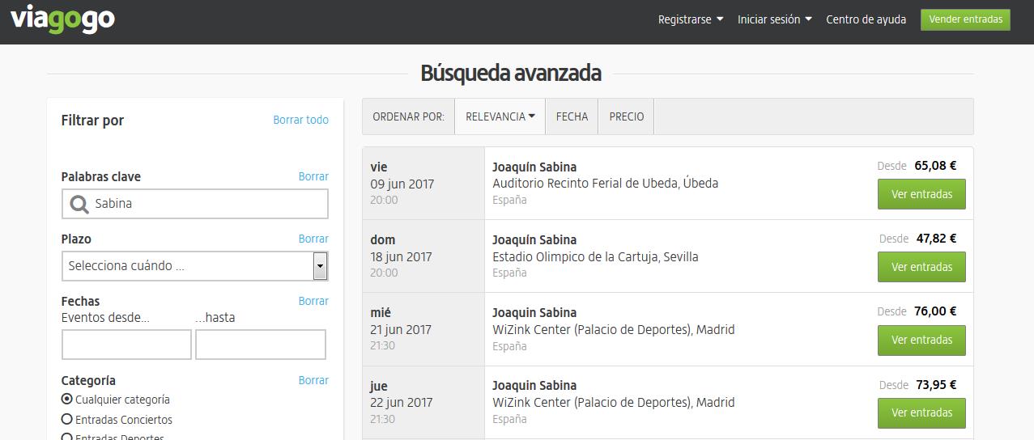The width and height of the screenshot is (1034, 440).
Task: Open Joaquín Sabina event on 09 jun 2017
Action: (534, 167)
